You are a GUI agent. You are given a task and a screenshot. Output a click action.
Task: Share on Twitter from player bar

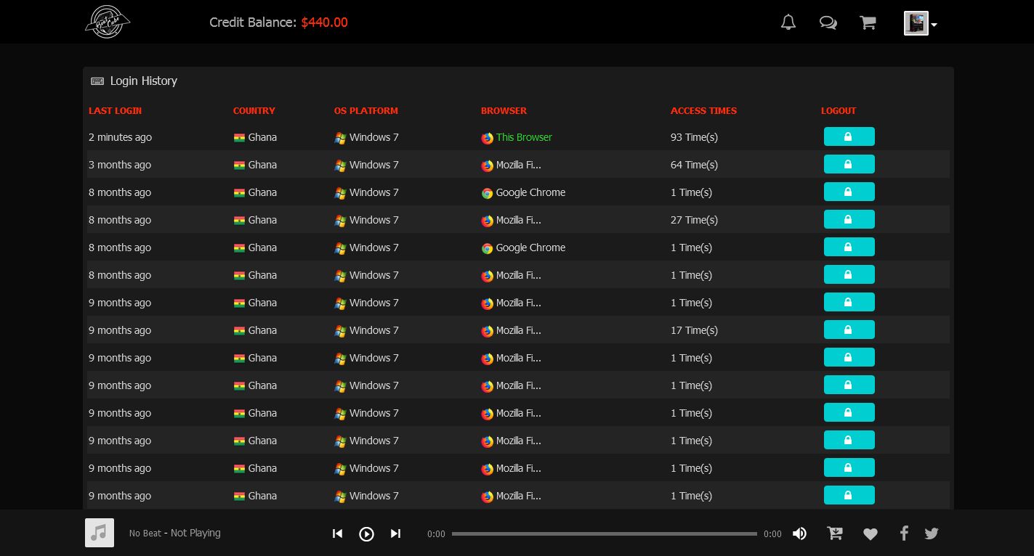pos(932,533)
